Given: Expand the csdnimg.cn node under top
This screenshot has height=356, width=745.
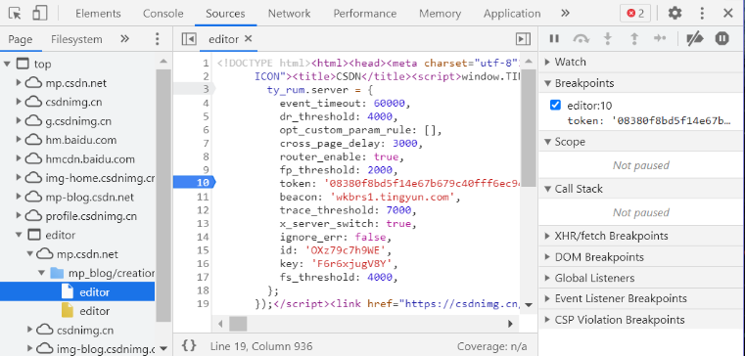Looking at the screenshot, I should click(x=19, y=102).
